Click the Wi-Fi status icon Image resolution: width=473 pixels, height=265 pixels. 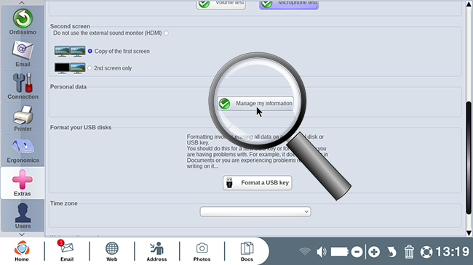(305, 251)
